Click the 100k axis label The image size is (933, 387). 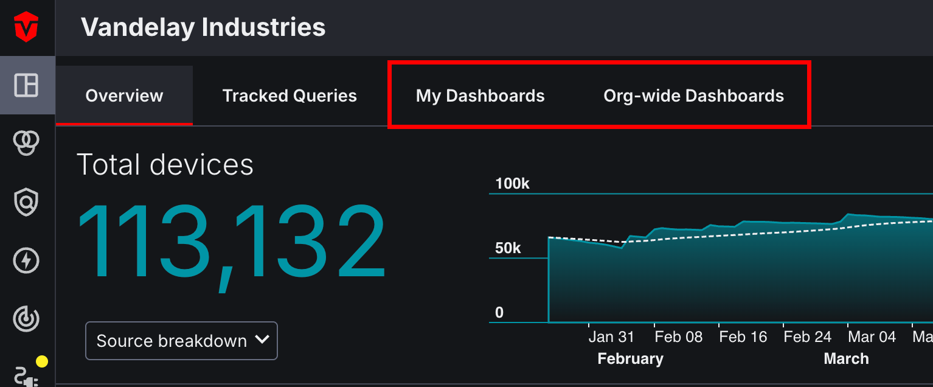click(512, 184)
